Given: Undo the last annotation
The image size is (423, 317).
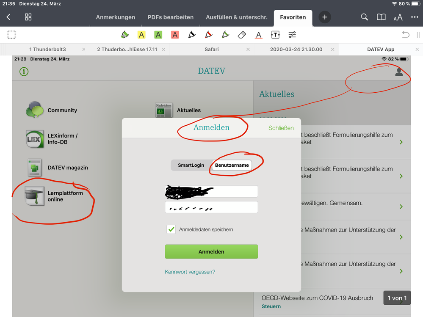Looking at the screenshot, I should [x=406, y=35].
